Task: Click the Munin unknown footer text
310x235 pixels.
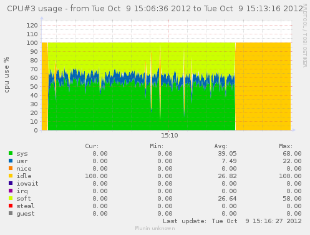Action: pyautogui.click(x=155, y=228)
